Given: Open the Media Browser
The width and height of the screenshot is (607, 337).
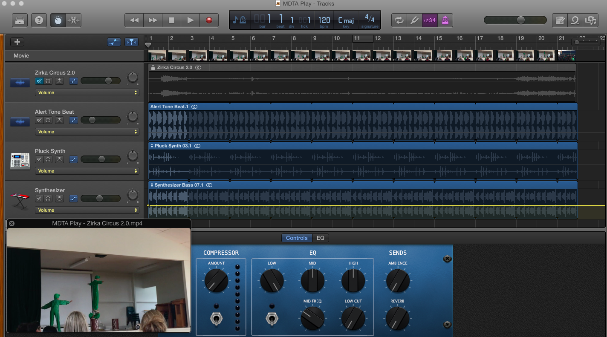Looking at the screenshot, I should 590,20.
